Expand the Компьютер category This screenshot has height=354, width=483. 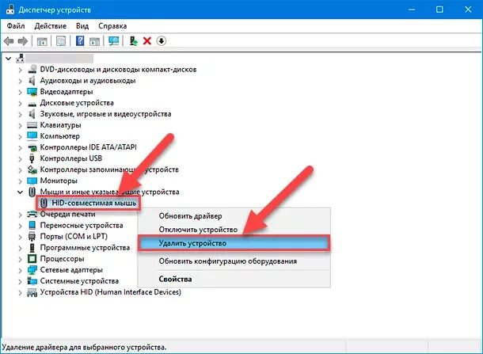tap(20, 136)
